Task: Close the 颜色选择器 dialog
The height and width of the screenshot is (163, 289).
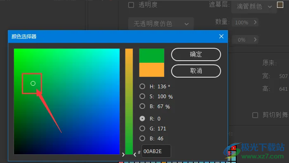Action: click(x=221, y=36)
